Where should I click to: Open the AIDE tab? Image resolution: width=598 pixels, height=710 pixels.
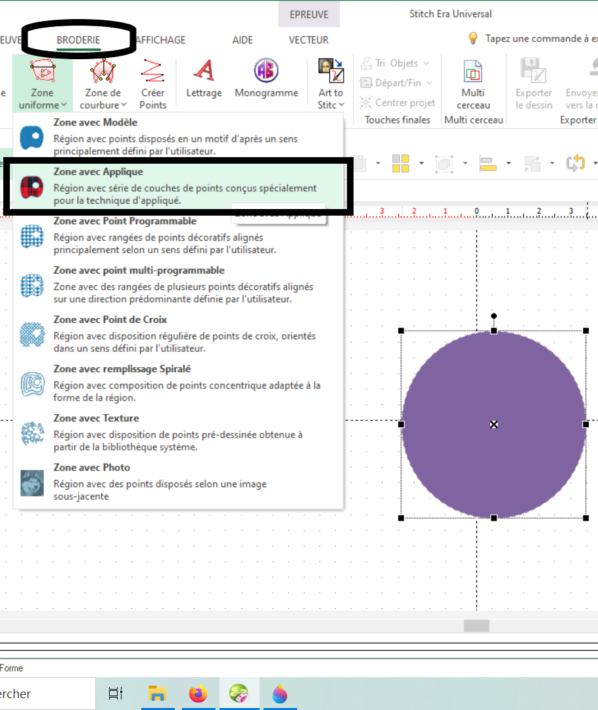pos(242,40)
